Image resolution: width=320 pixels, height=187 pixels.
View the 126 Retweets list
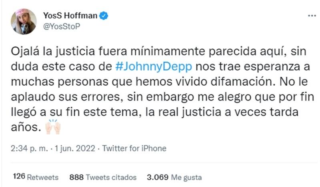[36, 177]
